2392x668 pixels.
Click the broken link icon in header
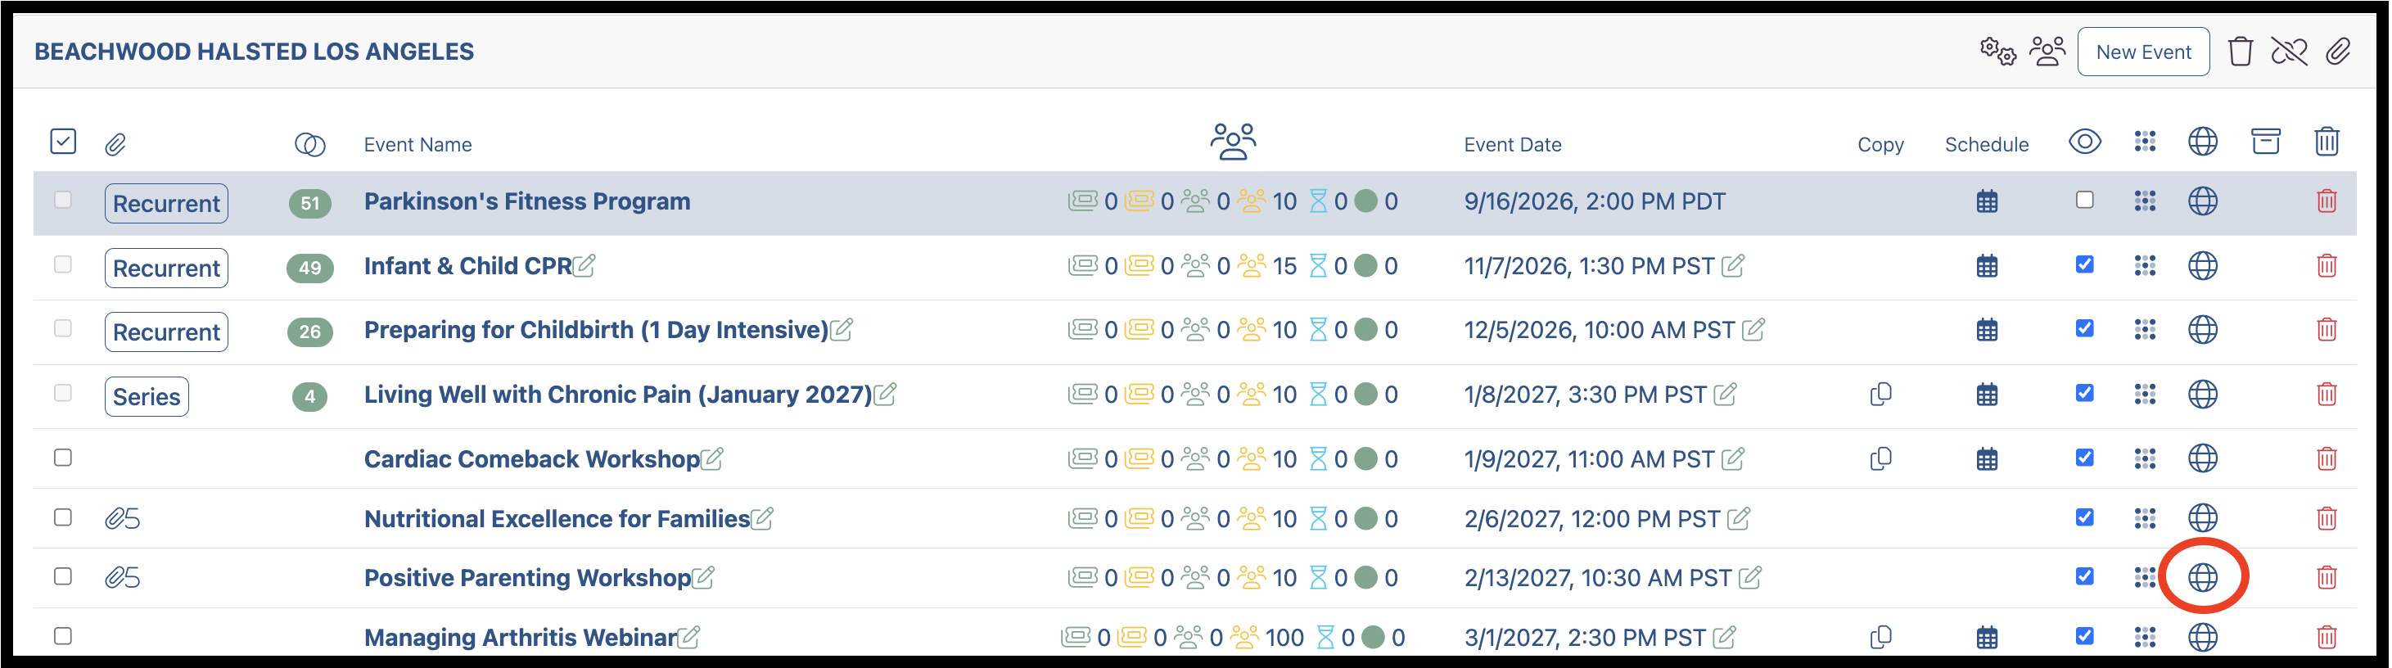tap(2289, 51)
